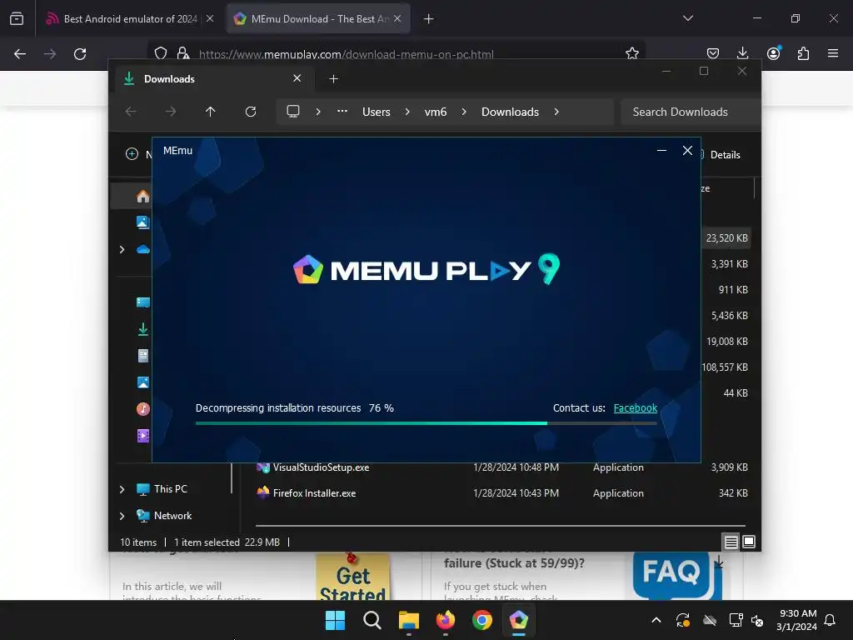Open Firefox extensions puzzle icon

[803, 53]
